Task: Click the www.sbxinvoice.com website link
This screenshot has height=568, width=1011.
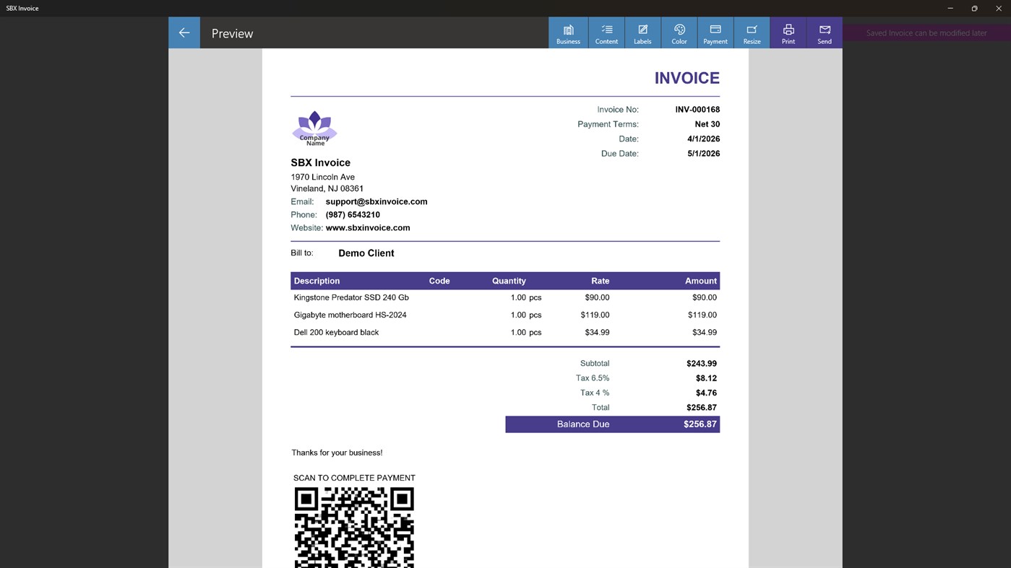Action: click(x=367, y=227)
